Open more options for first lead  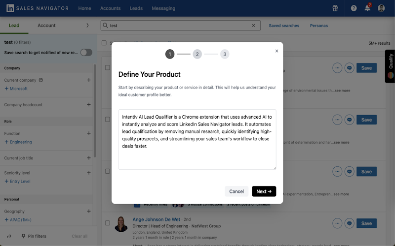pos(337,68)
